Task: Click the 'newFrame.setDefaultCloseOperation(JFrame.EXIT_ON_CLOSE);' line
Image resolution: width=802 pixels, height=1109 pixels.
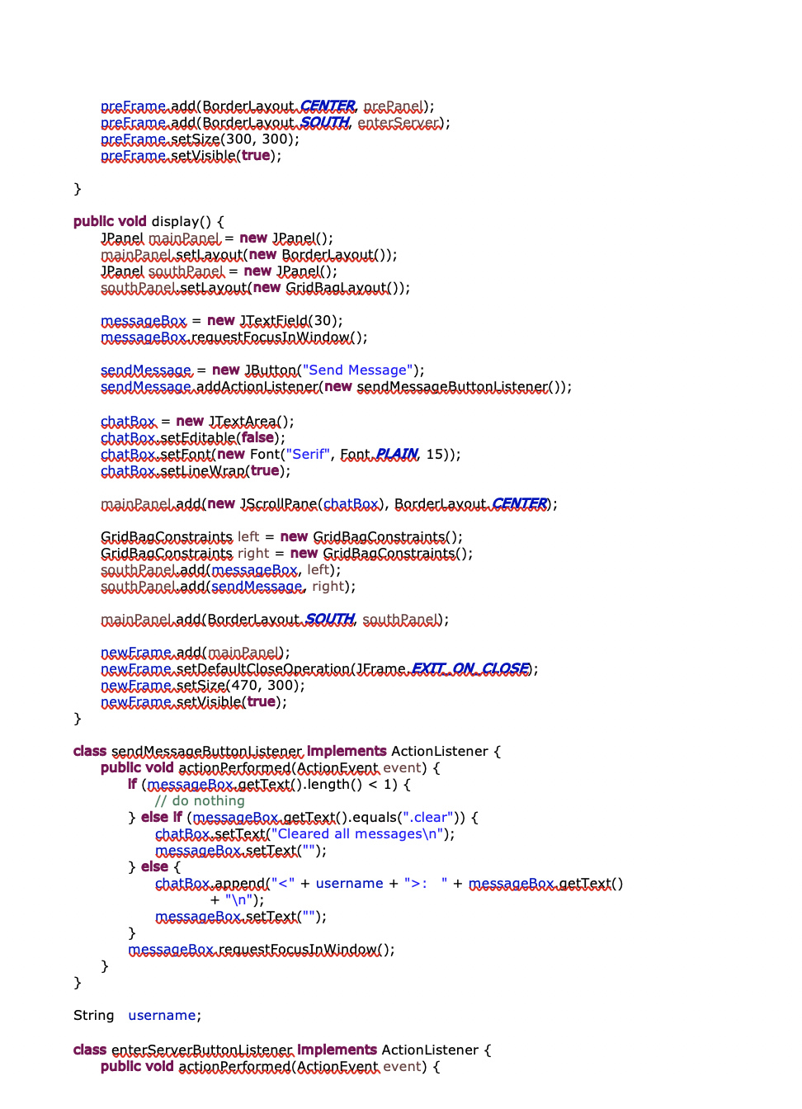Action: click(x=319, y=669)
